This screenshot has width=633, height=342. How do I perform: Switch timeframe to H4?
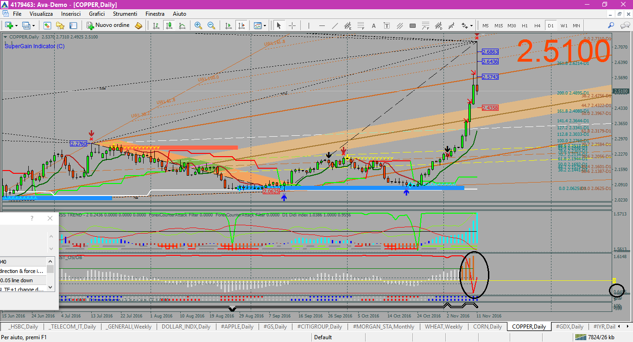(x=538, y=25)
